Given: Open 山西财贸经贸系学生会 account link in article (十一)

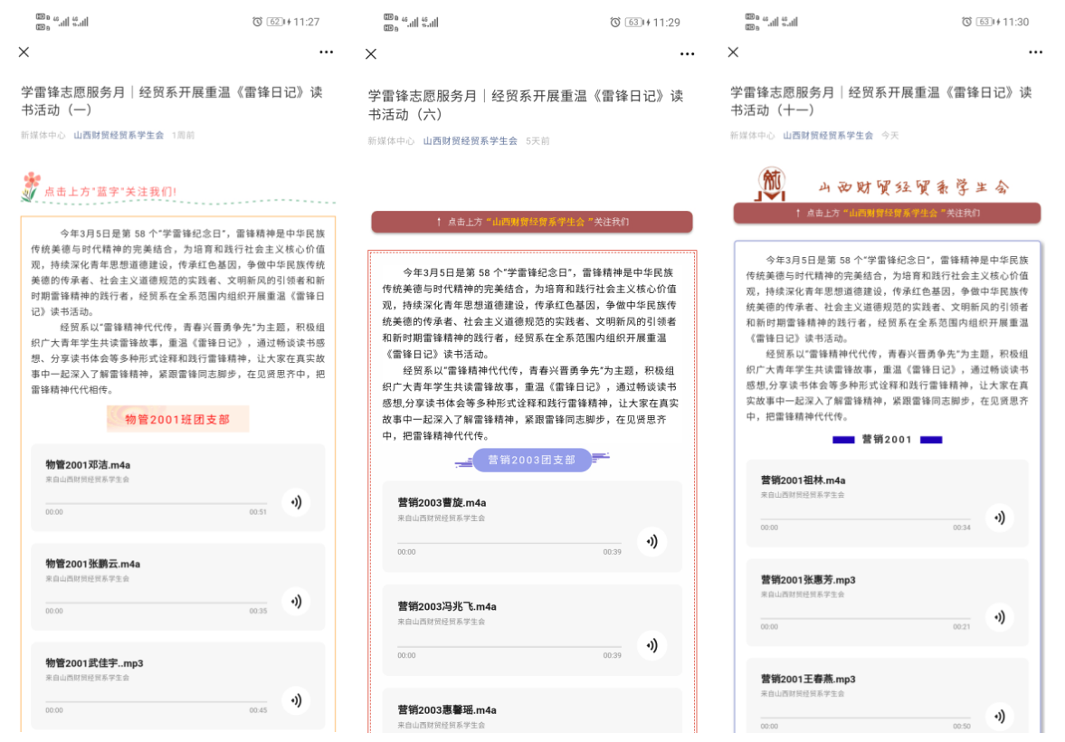Looking at the screenshot, I should [828, 135].
